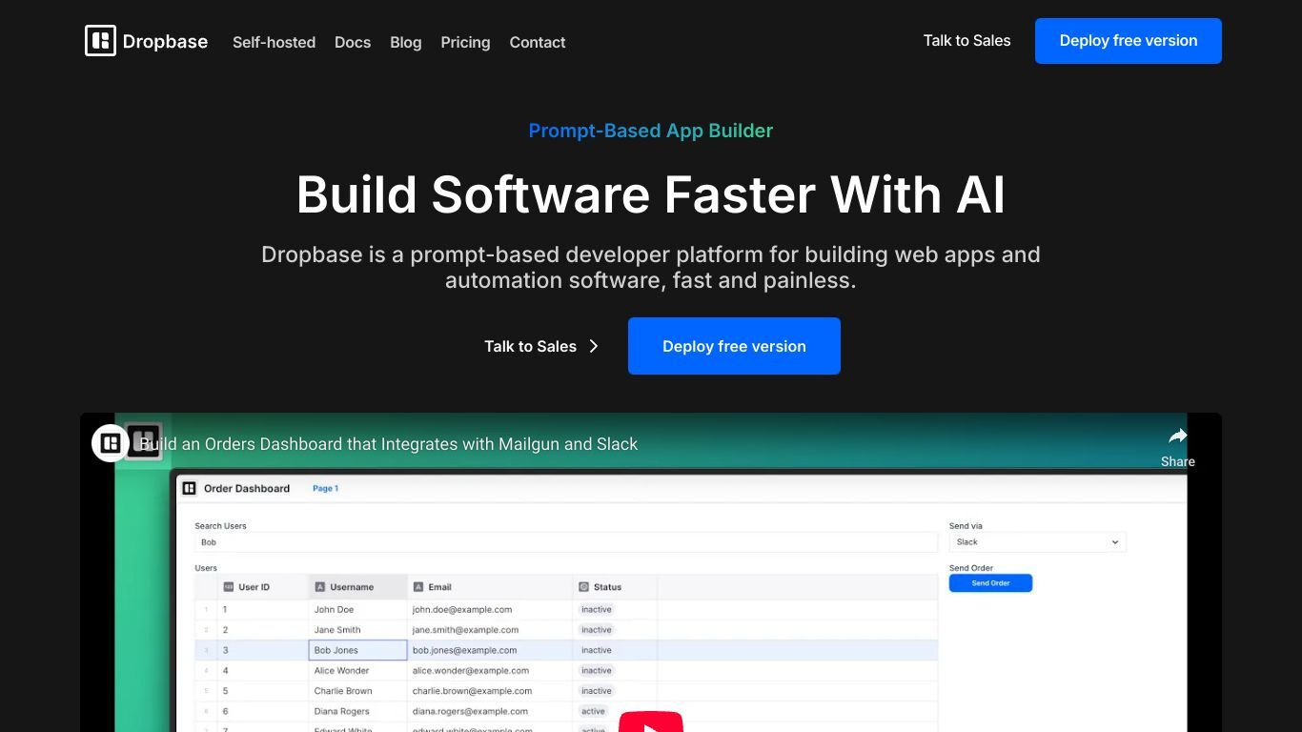Click the Dropbase logo icon in header

point(100,41)
